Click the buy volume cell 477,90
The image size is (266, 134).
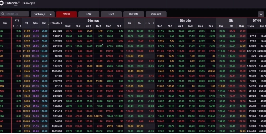[x=79, y=116]
